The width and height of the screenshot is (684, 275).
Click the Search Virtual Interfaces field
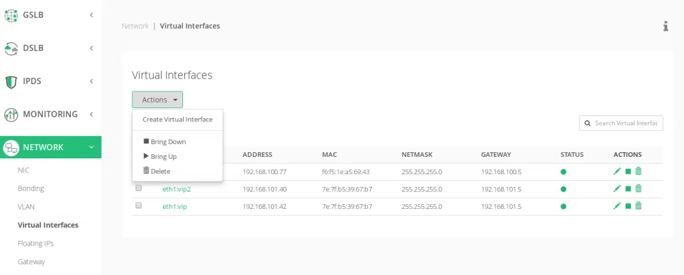coord(625,123)
